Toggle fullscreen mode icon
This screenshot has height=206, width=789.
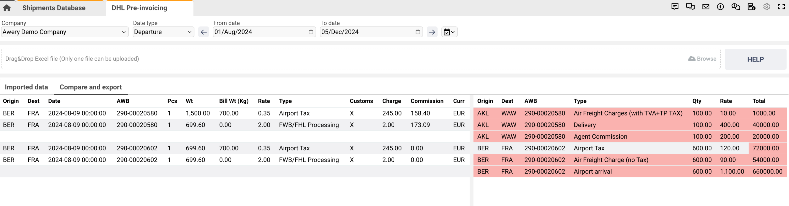pos(781,7)
